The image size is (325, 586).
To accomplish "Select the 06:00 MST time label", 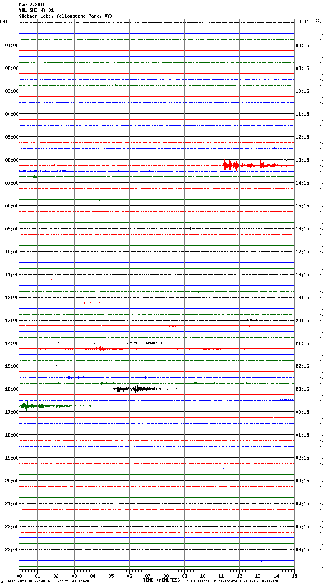I will click(x=12, y=160).
